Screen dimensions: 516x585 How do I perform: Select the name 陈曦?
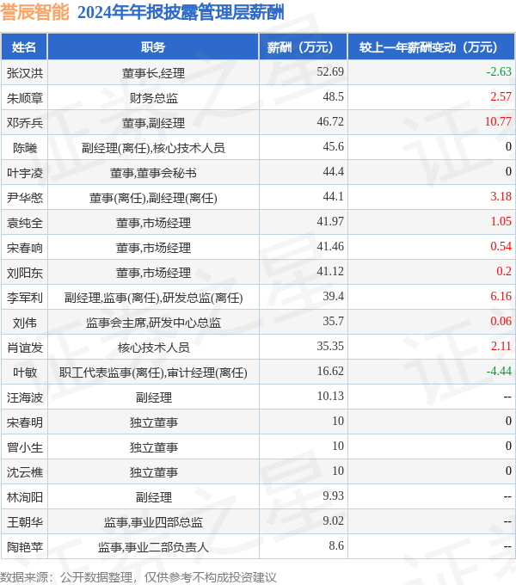(x=25, y=148)
